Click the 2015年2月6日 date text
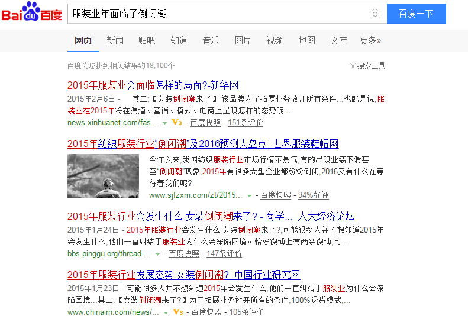 point(91,99)
